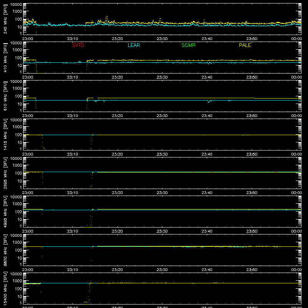This screenshot has height=308, width=308.
Task: Click 00:00 tick under the 8800 MHz plot
Action: tap(296, 270)
